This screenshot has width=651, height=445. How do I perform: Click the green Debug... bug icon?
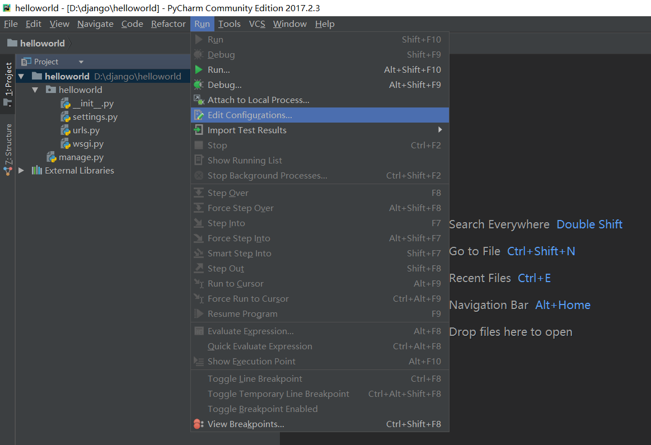(199, 85)
